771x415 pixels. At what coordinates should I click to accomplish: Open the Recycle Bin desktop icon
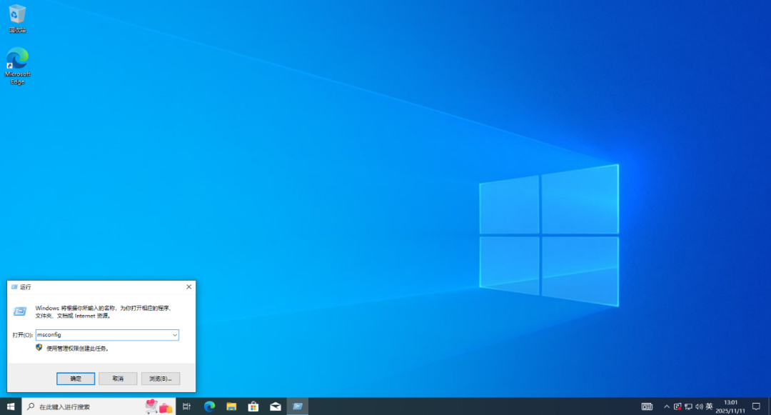pos(17,19)
